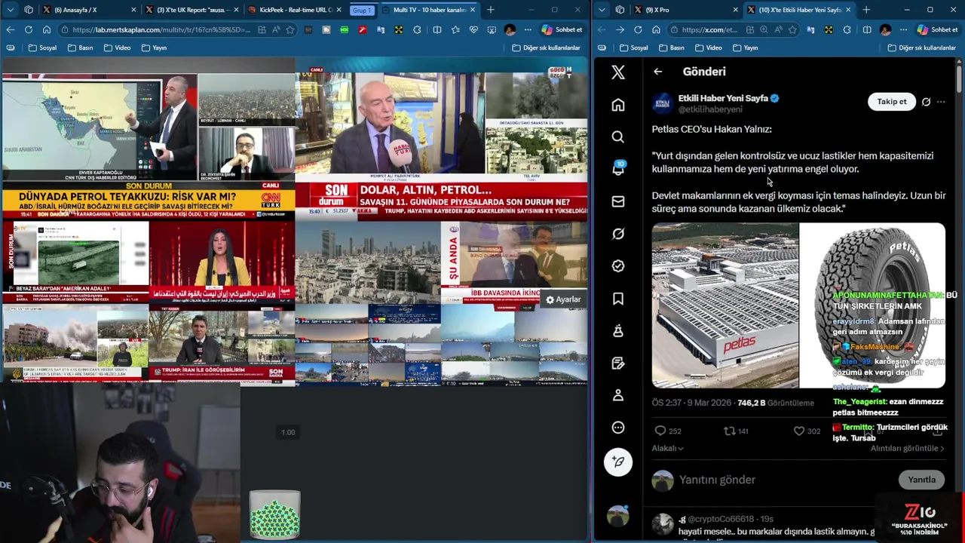Open Bookmarks in the X sidebar
This screenshot has height=543, width=965.
point(618,299)
